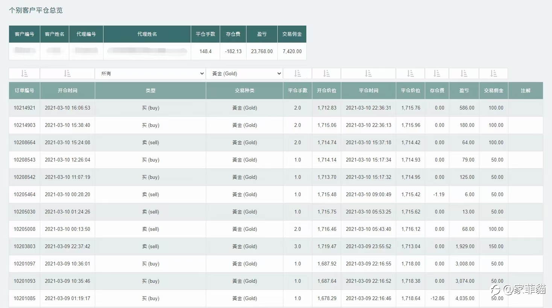Select order number 10208664
552x308 pixels.
[24, 142]
